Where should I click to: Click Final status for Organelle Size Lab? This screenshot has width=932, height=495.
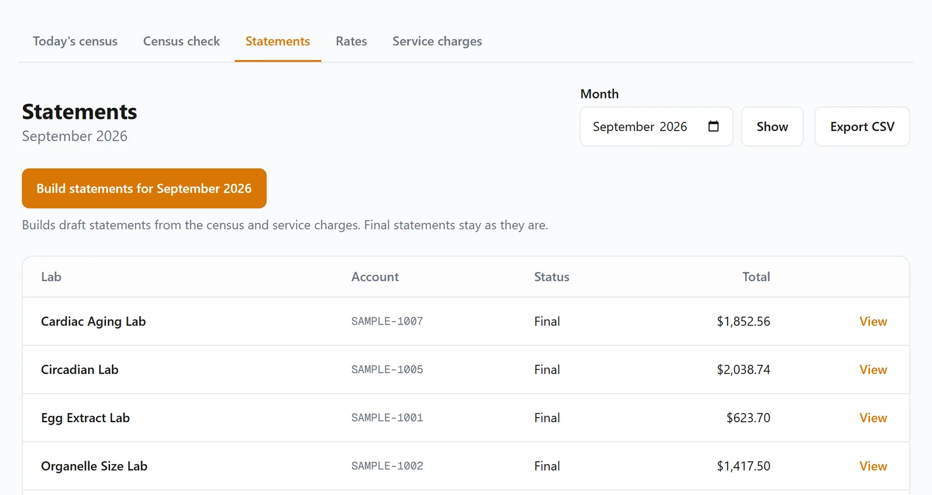pos(547,466)
